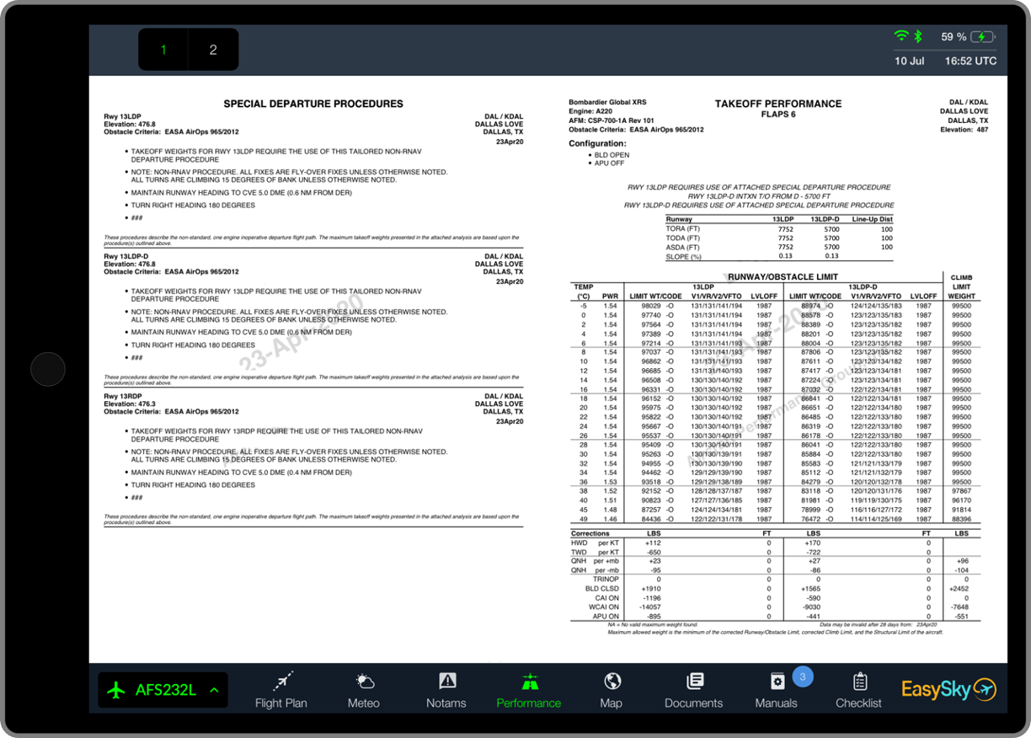Viewport: 1031px width, 738px height.
Task: Click the BLD CLSD correction row label
Action: click(x=603, y=589)
